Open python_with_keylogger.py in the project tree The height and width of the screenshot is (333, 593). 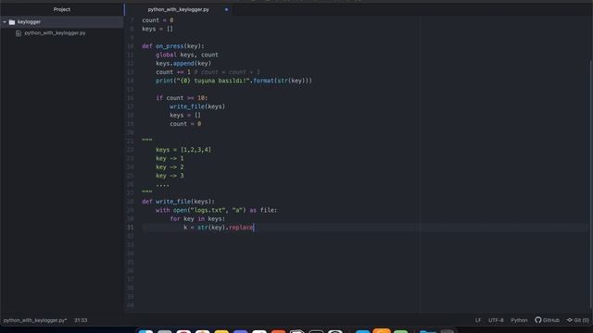pos(55,33)
